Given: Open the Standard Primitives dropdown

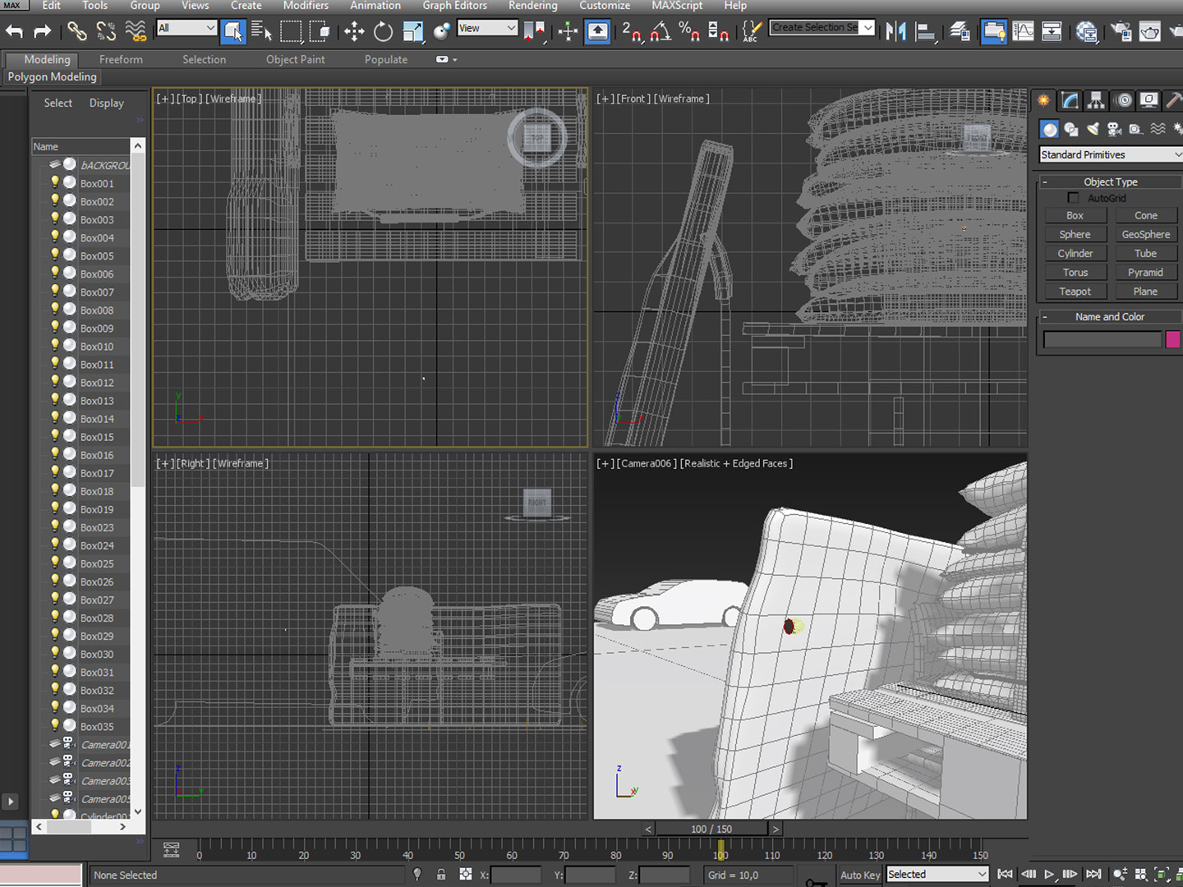Looking at the screenshot, I should [1111, 154].
